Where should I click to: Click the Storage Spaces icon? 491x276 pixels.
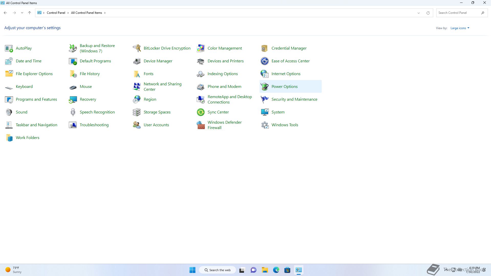pos(137,112)
